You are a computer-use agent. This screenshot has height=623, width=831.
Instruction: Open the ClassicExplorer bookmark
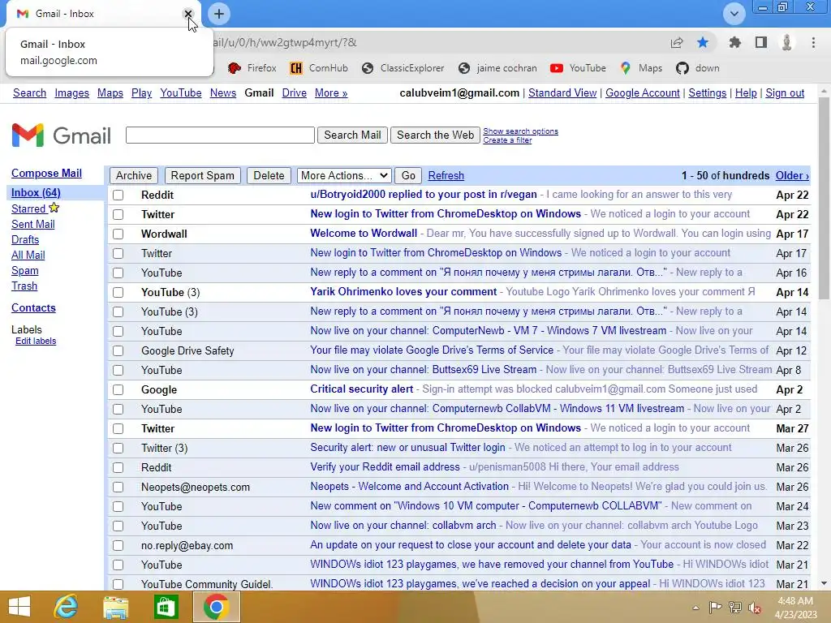pos(403,68)
